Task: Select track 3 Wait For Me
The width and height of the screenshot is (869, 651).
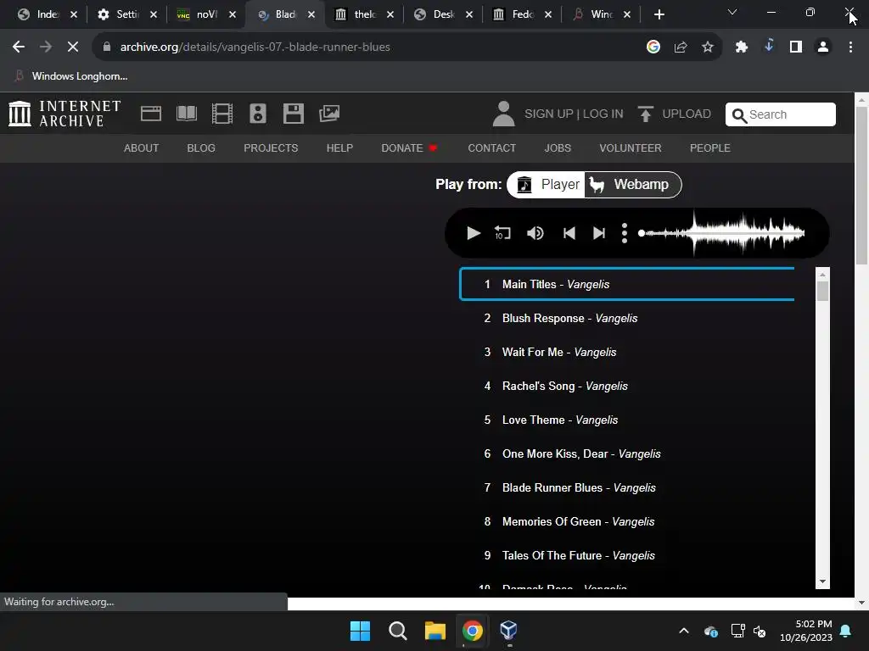Action: (627, 352)
